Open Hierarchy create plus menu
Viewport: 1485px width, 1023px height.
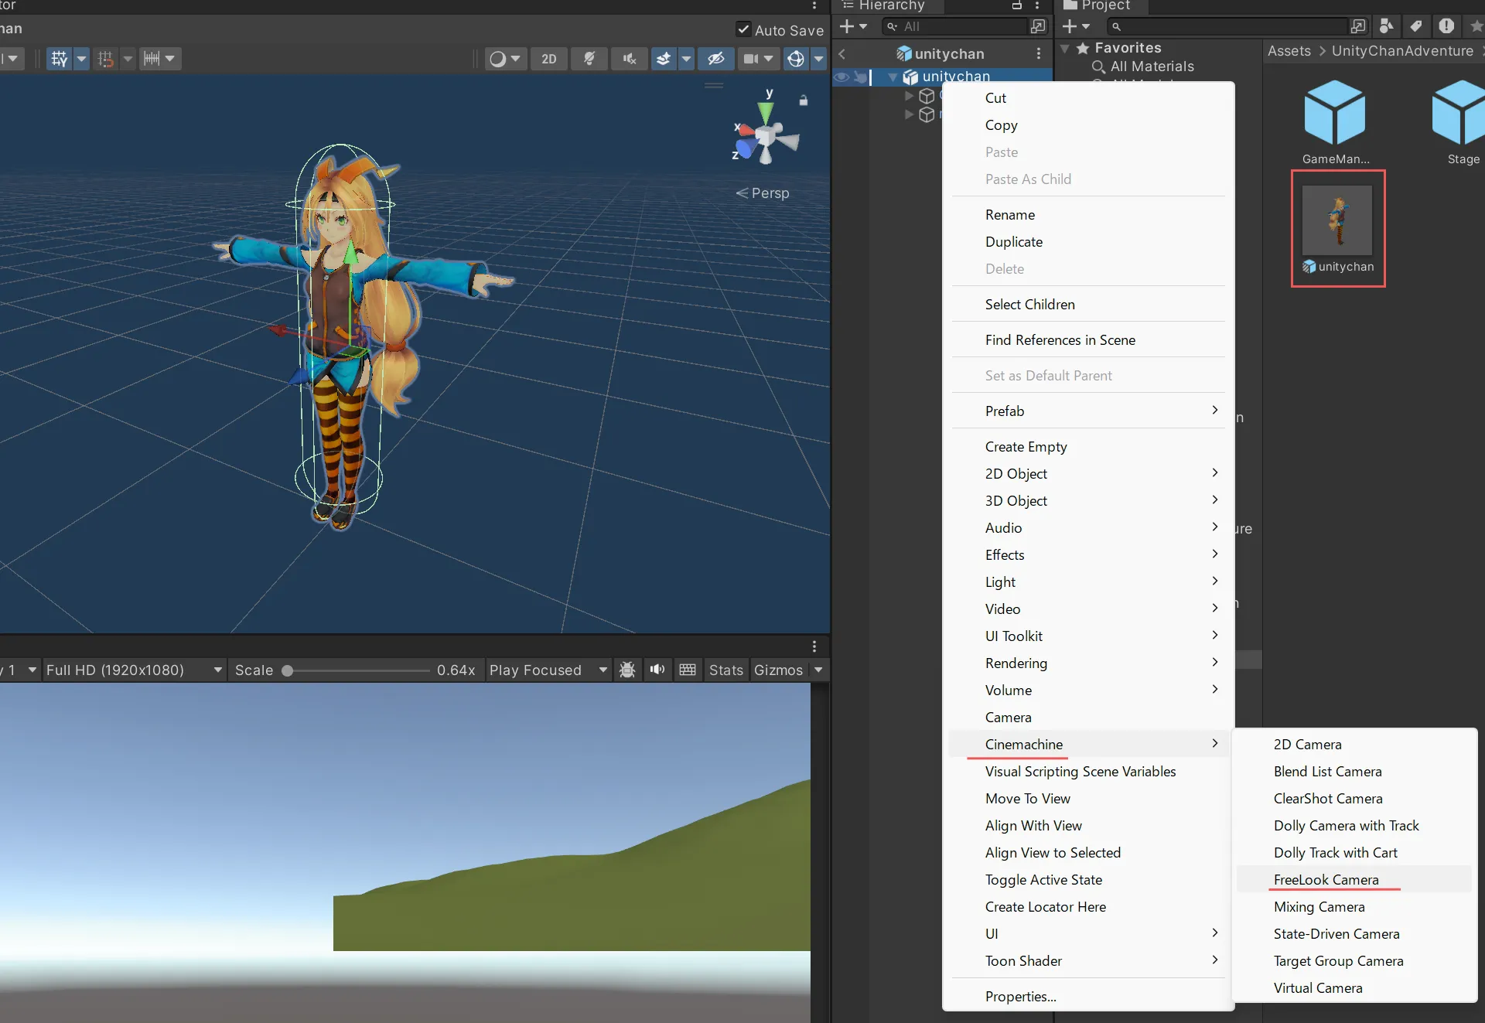pos(853,26)
